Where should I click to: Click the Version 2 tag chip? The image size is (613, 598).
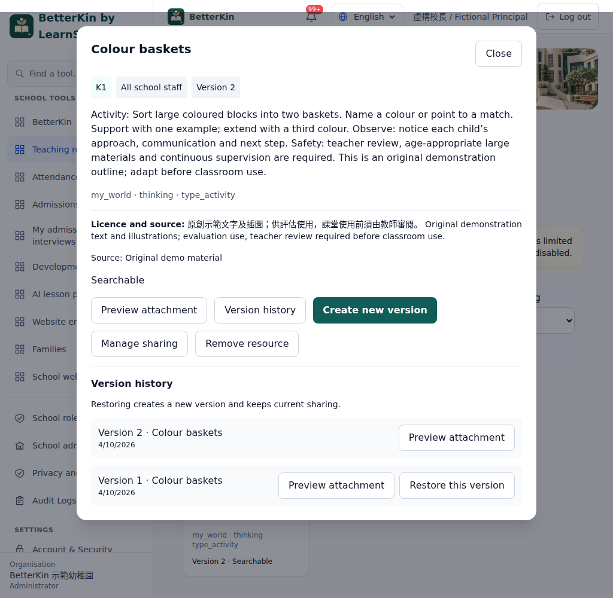click(x=216, y=87)
